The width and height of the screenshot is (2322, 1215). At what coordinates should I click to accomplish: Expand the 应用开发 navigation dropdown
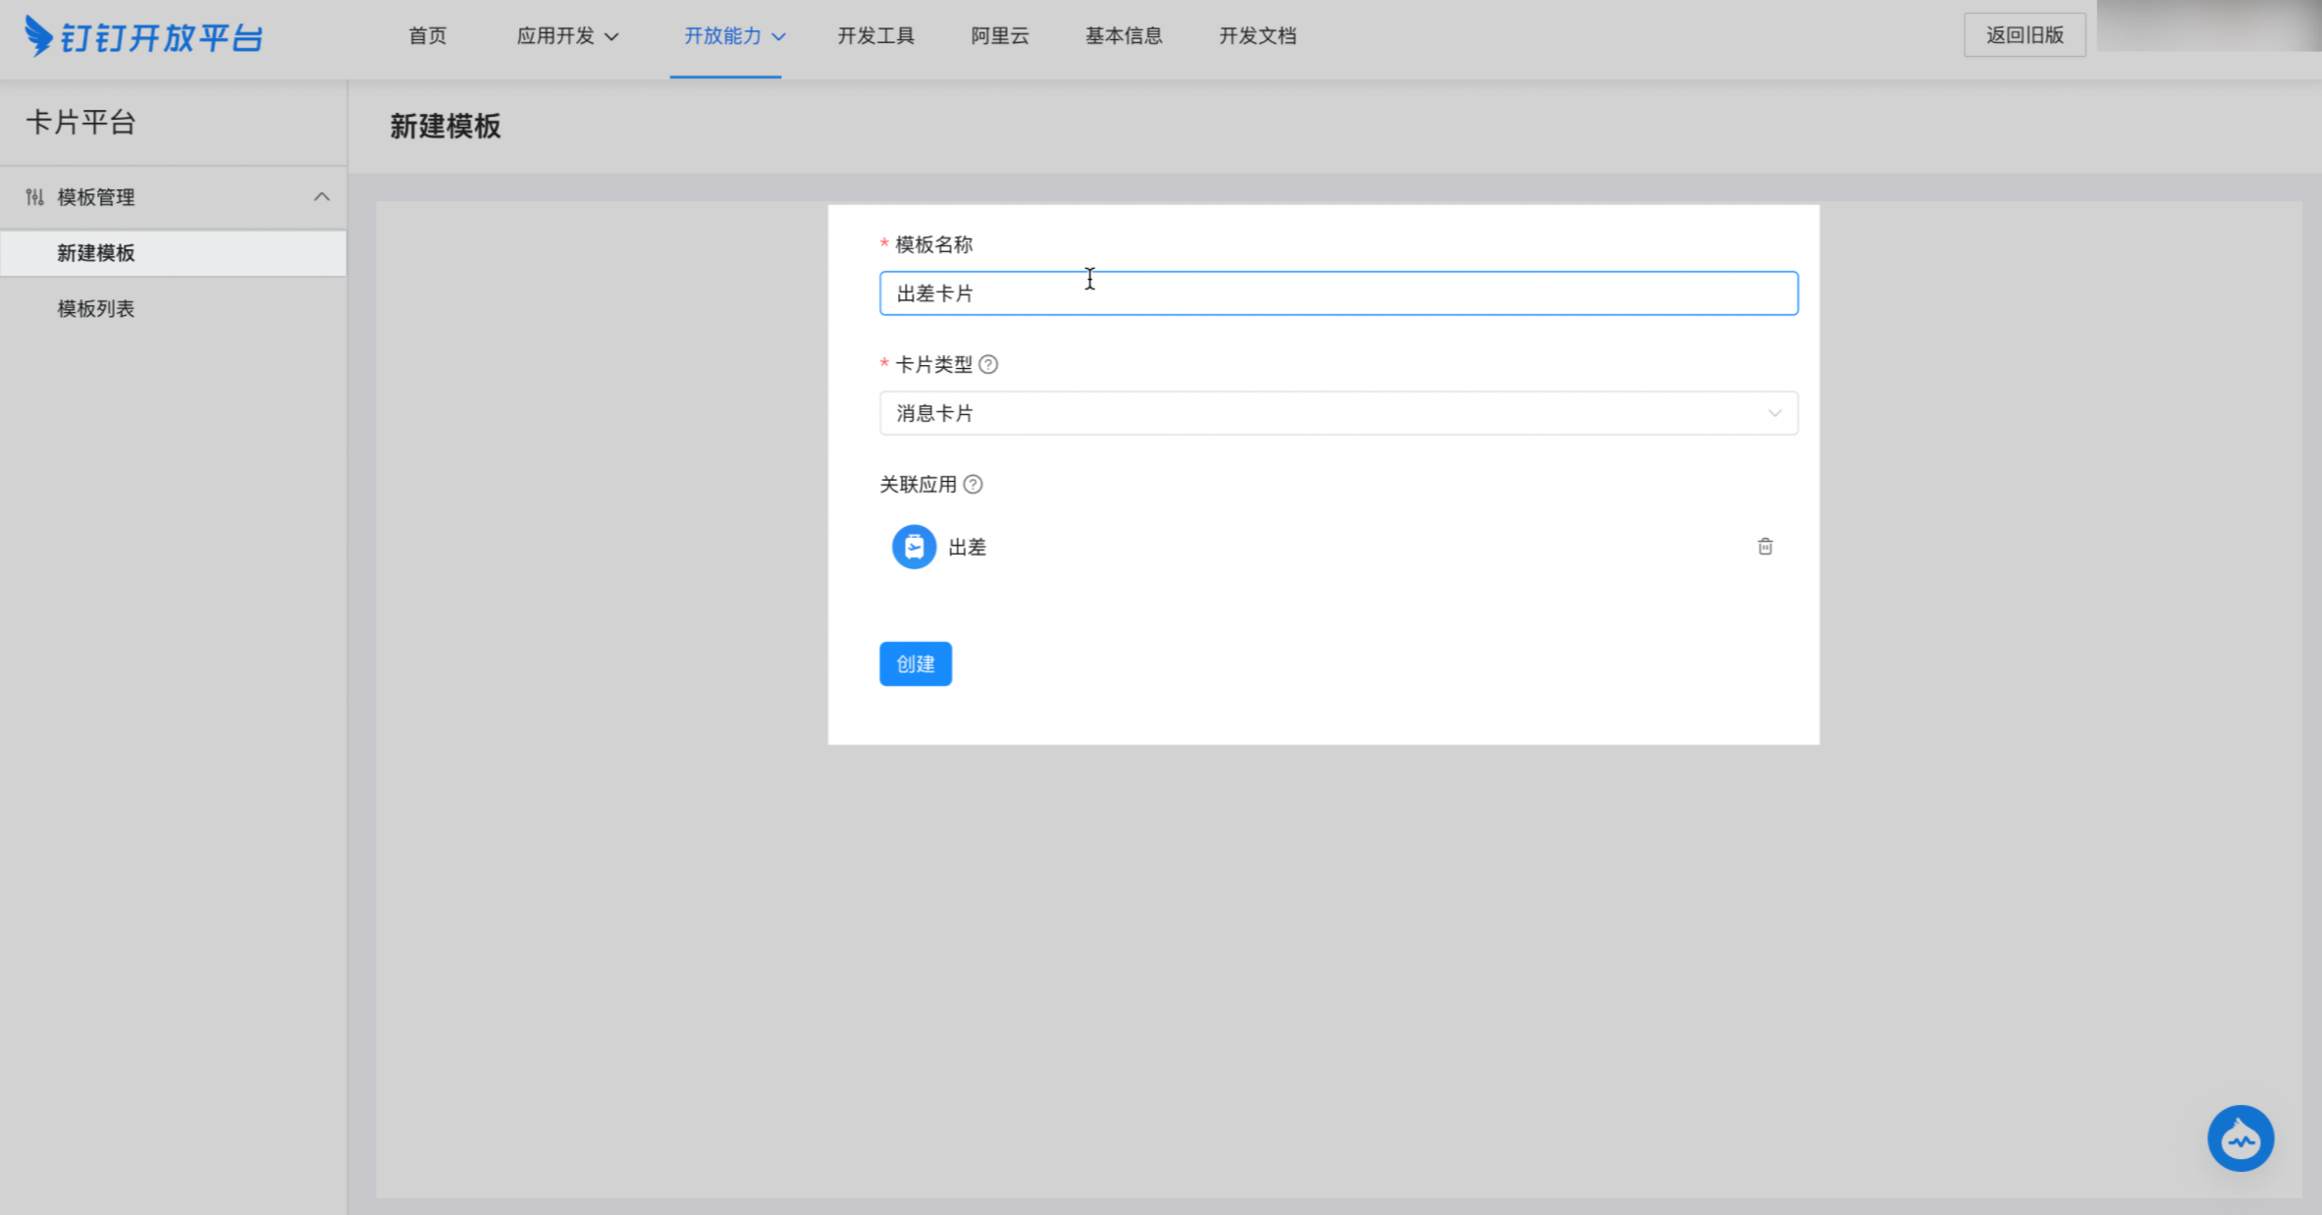[x=567, y=36]
